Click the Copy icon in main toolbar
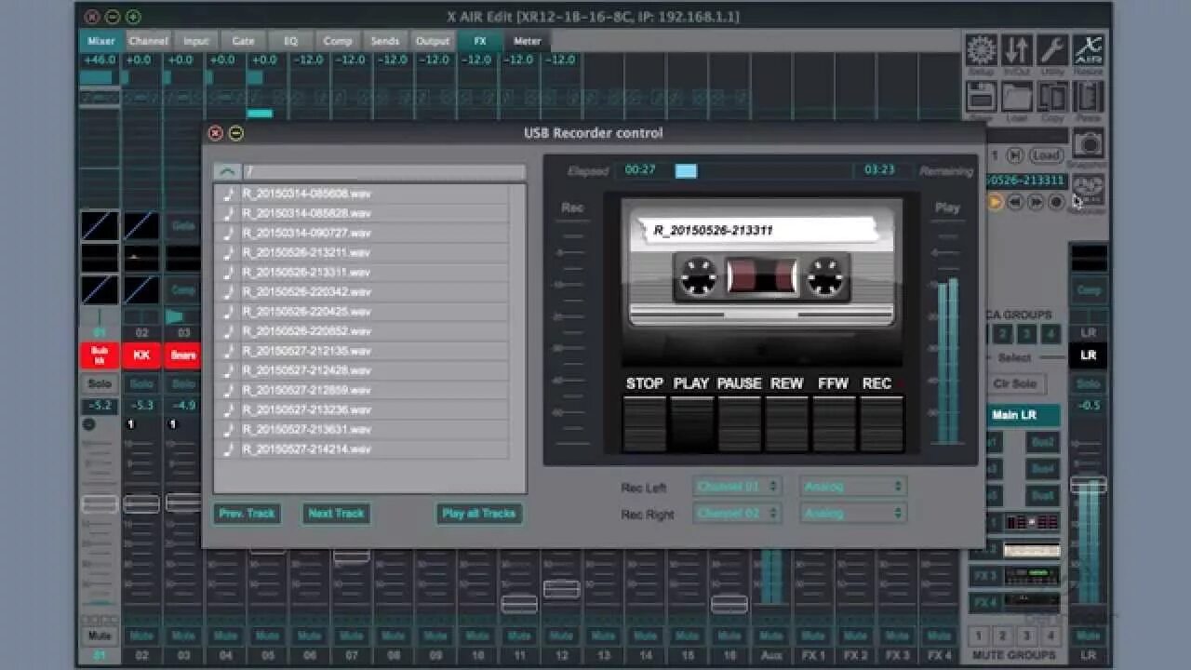The height and width of the screenshot is (670, 1191). click(x=1052, y=97)
